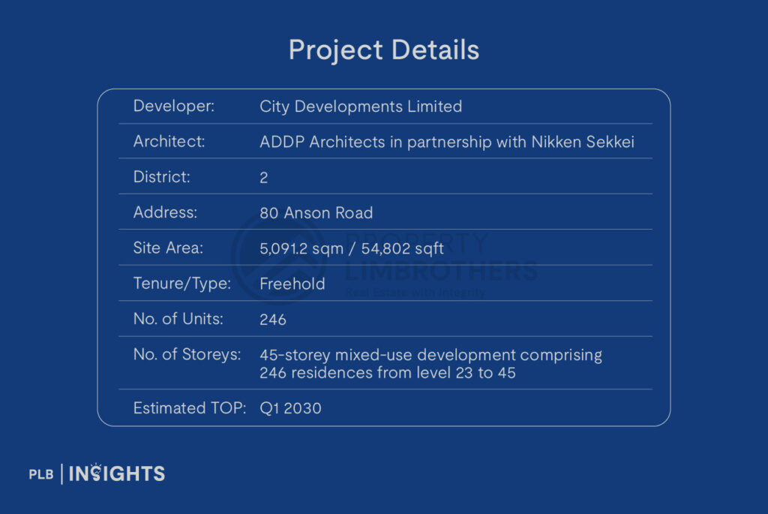Click the District label

162,177
